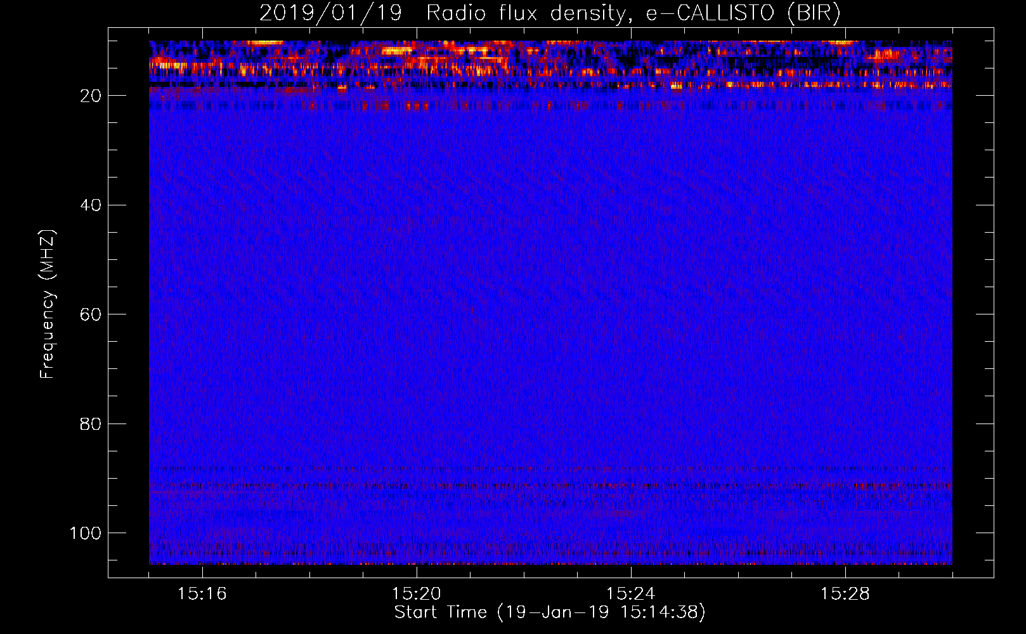Click the 100 frequency tick label
The width and height of the screenshot is (1026, 634).
(86, 533)
